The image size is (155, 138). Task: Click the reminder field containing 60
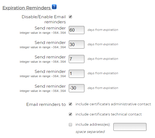click(x=77, y=30)
